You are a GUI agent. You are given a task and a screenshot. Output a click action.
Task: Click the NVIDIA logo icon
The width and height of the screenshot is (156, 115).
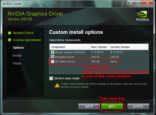[x=143, y=16]
